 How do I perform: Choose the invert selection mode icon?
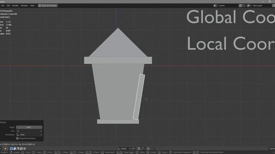coord(21,148)
